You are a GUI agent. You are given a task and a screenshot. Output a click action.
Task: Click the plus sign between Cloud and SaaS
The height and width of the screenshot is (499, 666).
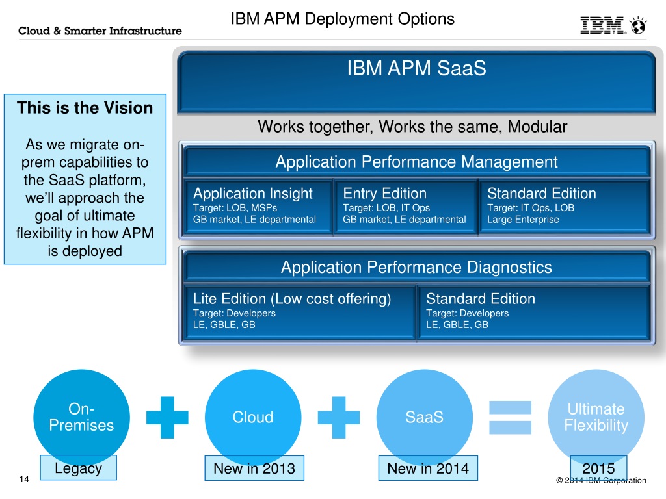pos(338,418)
